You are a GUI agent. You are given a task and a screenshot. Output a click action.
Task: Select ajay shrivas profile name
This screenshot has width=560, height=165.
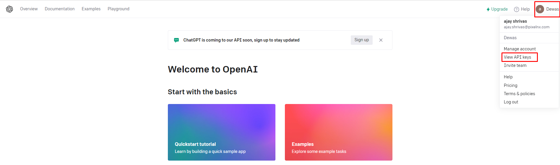point(515,21)
